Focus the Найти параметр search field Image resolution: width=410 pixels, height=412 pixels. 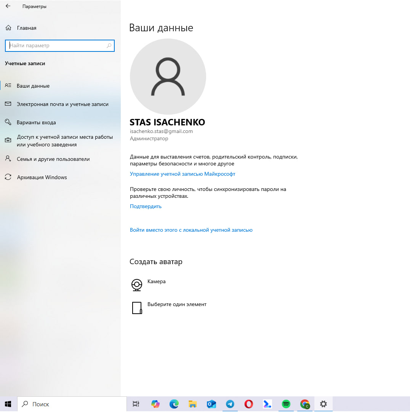59,46
